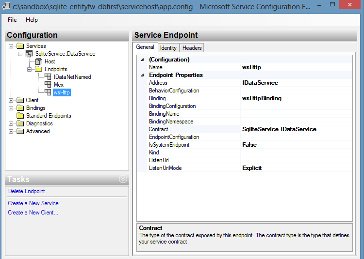
Task: Click the empty BindingName value field
Action: [297, 114]
